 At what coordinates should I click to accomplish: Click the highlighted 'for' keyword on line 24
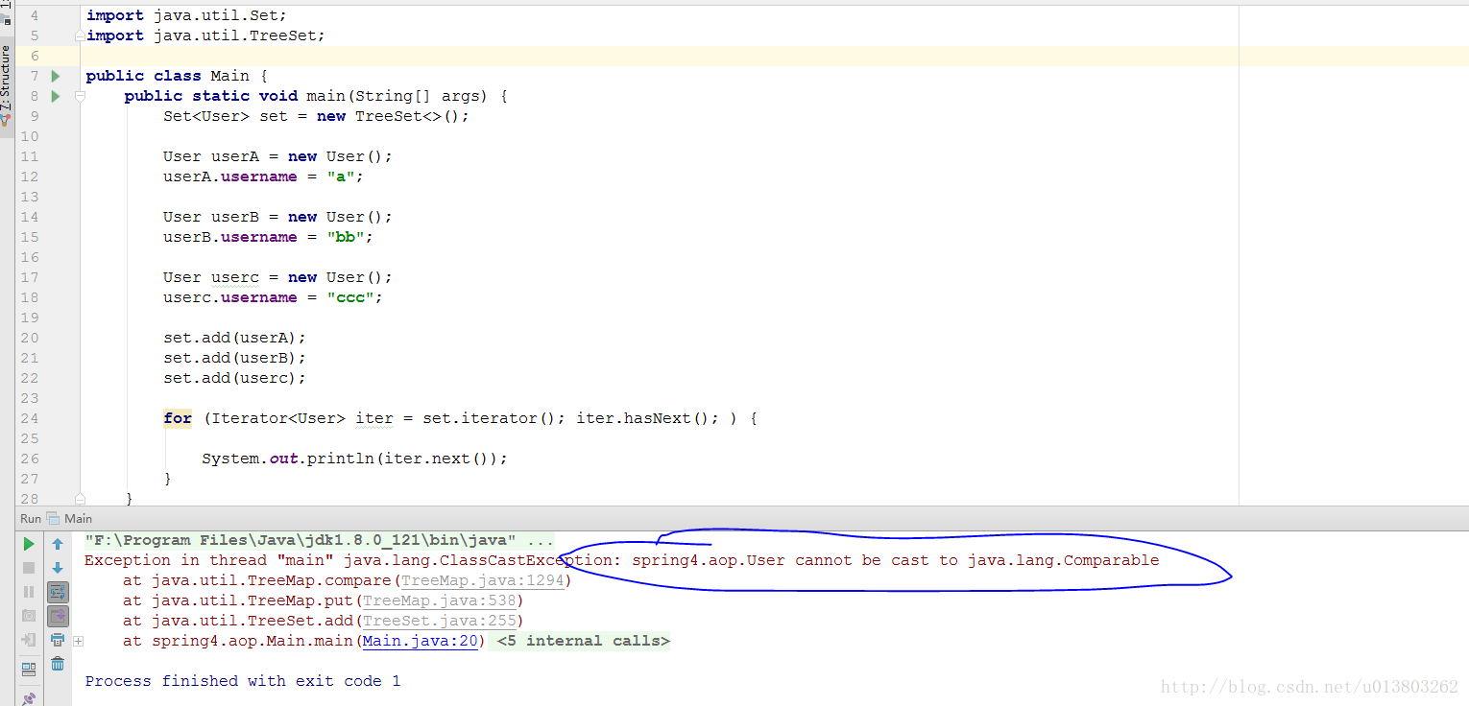pos(178,418)
